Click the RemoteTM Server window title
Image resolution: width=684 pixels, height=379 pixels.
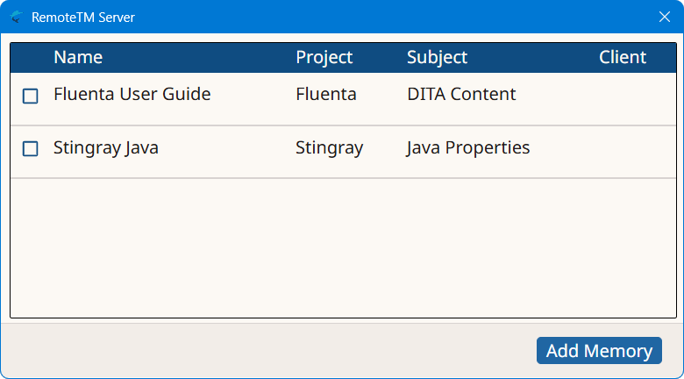click(x=83, y=18)
